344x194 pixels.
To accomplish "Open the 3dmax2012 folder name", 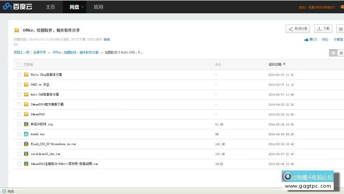I will [x=38, y=114].
